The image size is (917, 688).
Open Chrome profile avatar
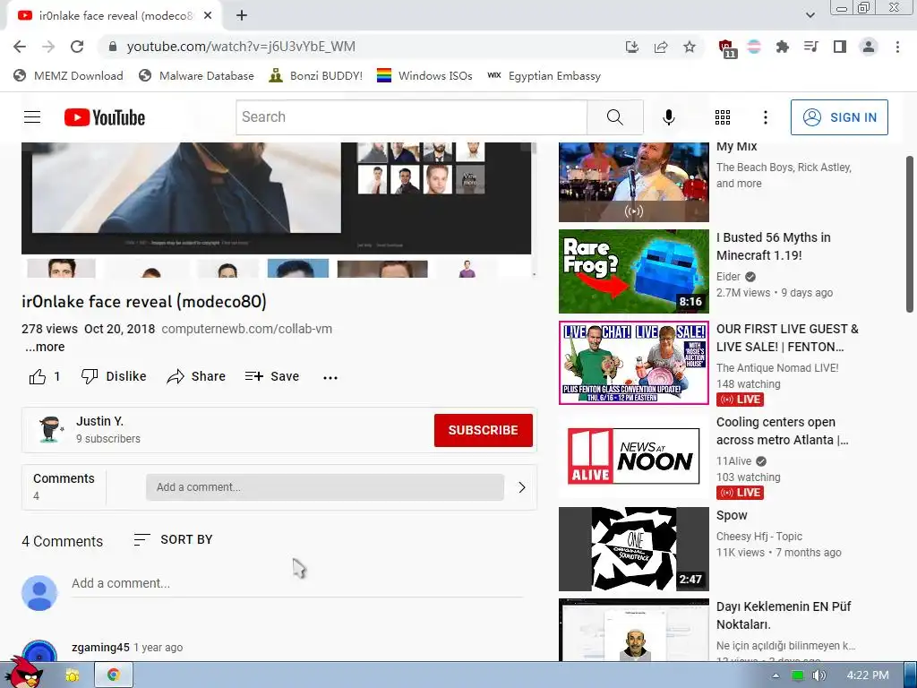(x=869, y=47)
